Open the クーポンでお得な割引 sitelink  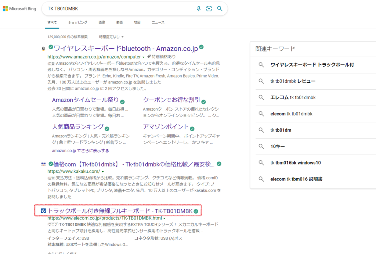pos(171,100)
